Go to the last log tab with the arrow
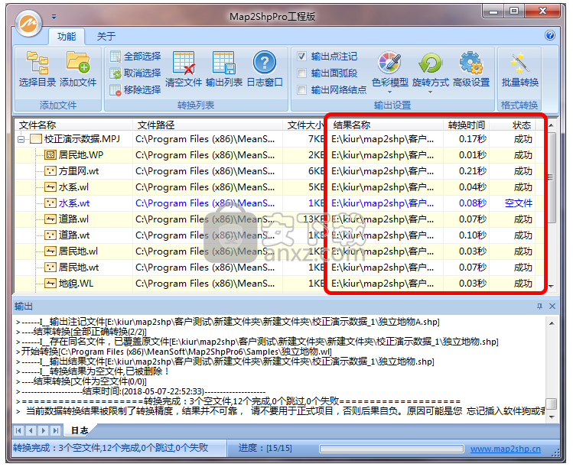This screenshot has height=467, width=573. [x=56, y=430]
